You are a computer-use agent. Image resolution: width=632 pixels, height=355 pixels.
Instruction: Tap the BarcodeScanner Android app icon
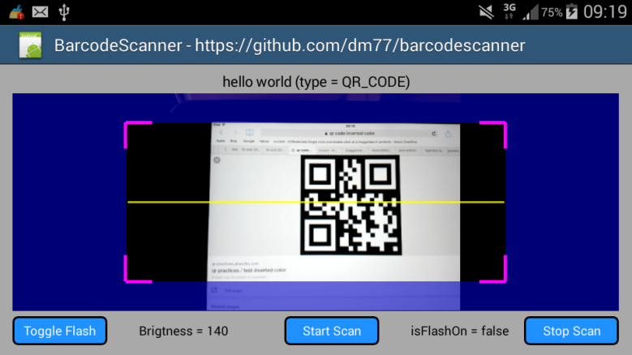(x=30, y=45)
